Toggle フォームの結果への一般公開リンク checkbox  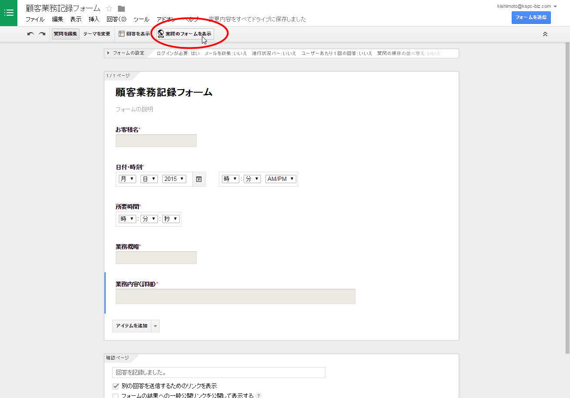(116, 396)
